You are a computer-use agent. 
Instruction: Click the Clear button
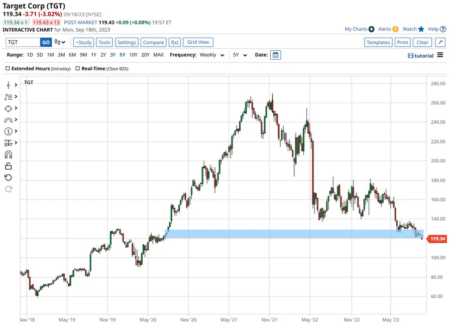tap(422, 42)
